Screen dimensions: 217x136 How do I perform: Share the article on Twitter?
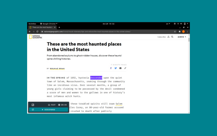coord(116,68)
